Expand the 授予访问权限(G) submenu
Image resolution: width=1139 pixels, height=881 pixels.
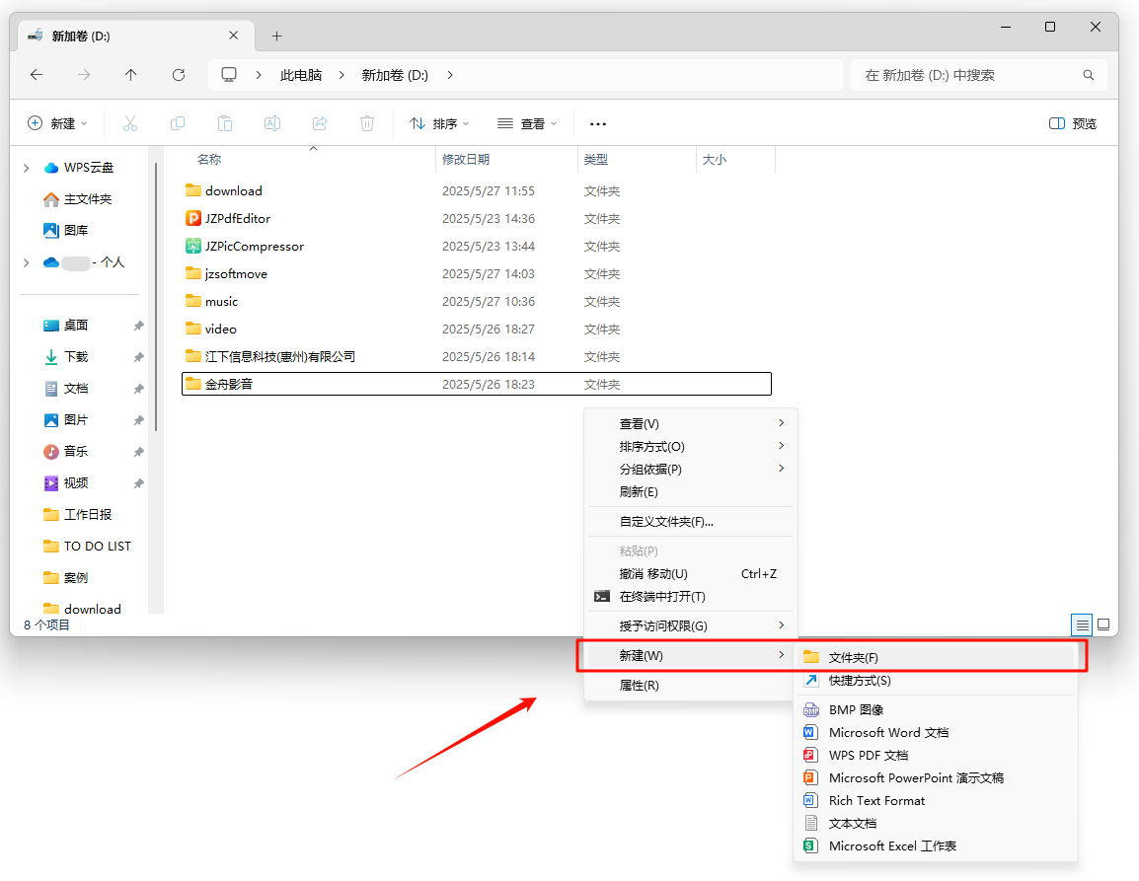690,625
